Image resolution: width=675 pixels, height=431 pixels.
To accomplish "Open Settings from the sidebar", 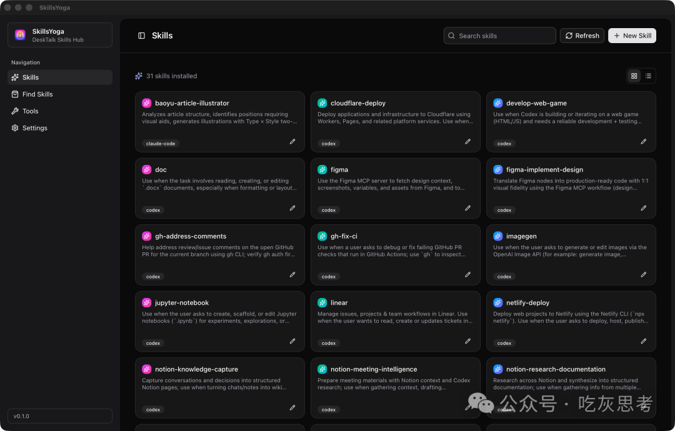I will point(60,128).
